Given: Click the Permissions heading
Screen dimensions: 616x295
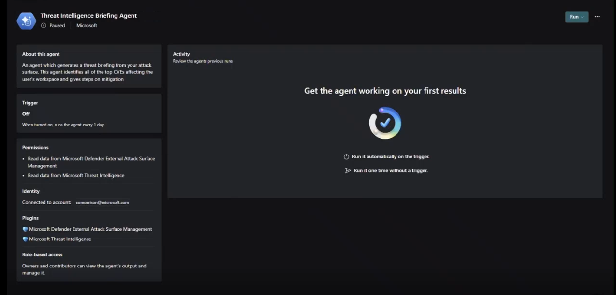Looking at the screenshot, I should coord(35,147).
